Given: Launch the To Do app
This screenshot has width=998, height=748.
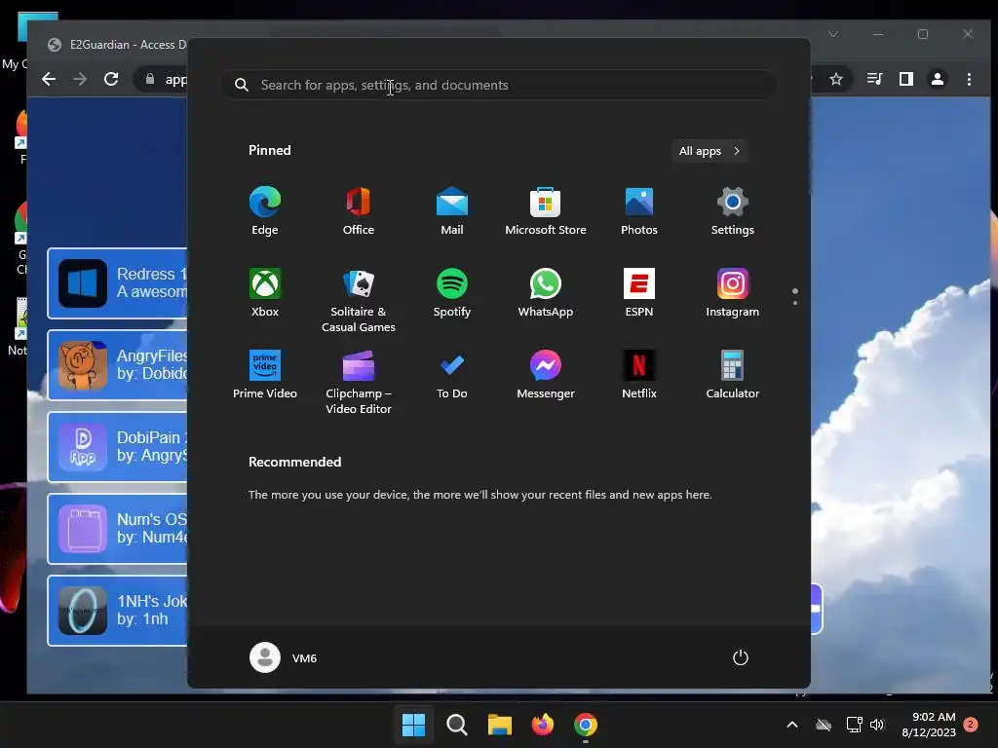Looking at the screenshot, I should 452,375.
